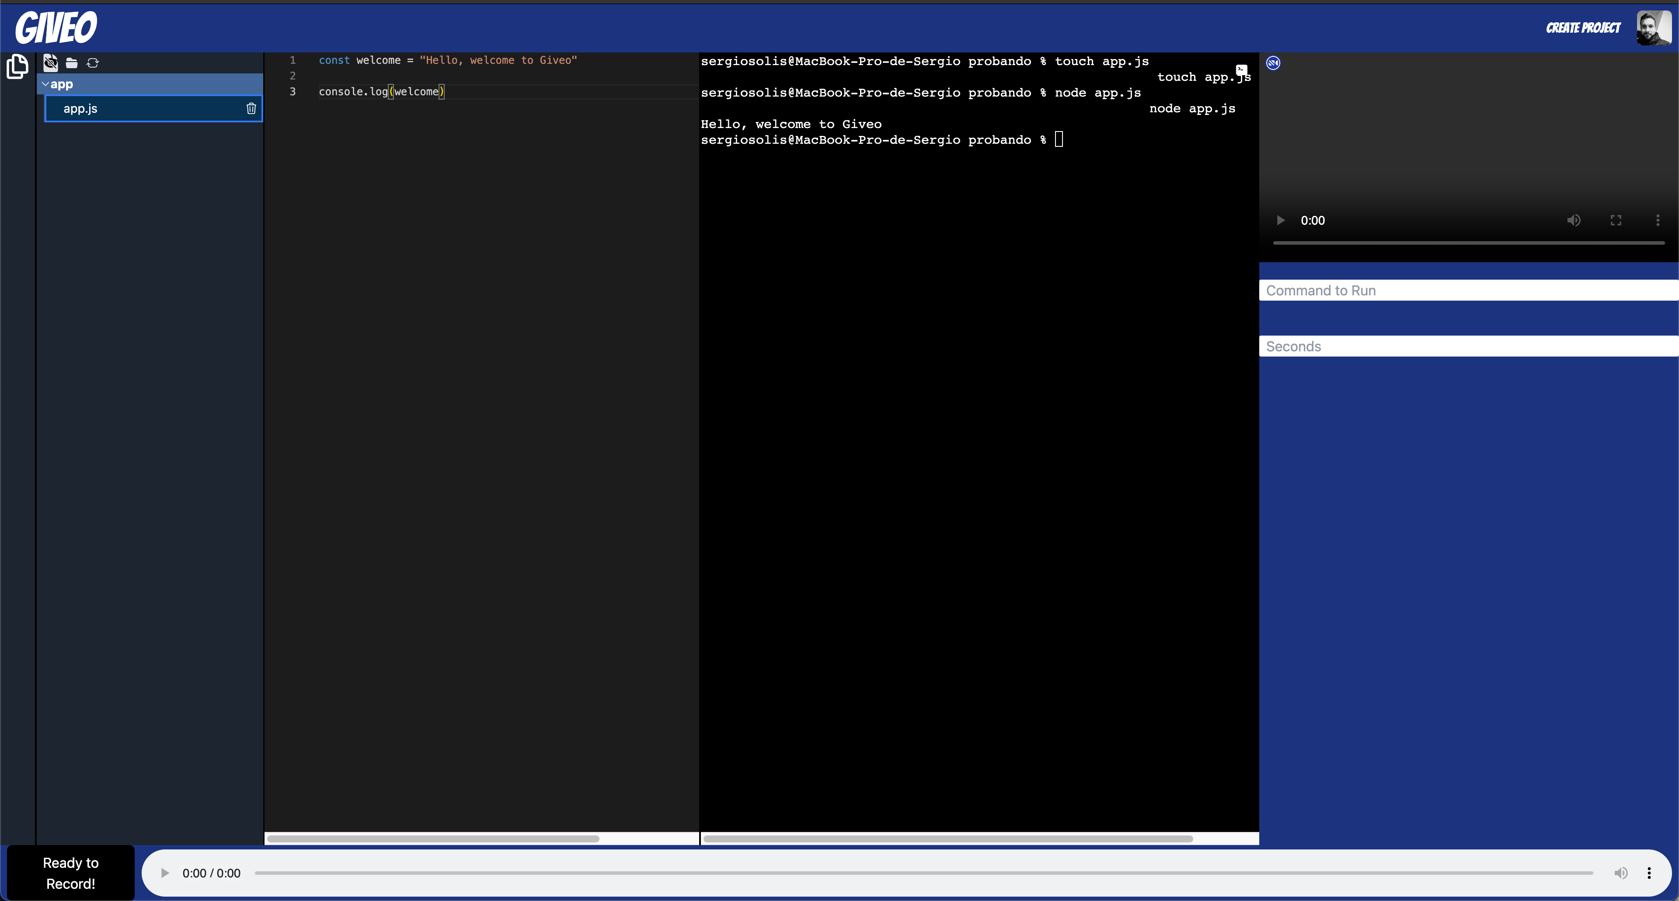
Task: Click the refresh file tree icon
Action: pos(93,63)
